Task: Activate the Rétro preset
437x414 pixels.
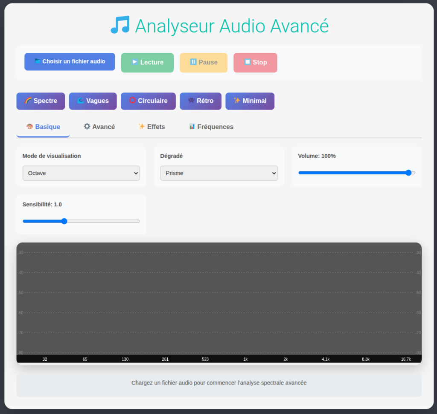Action: (201, 101)
